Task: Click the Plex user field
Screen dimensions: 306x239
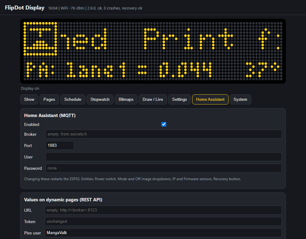Action: [163, 233]
